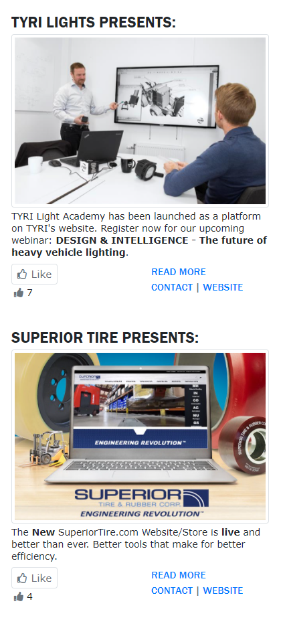This screenshot has width=281, height=636.
Task: Visit WEBSITE link for Superior Tire
Action: pos(223,590)
